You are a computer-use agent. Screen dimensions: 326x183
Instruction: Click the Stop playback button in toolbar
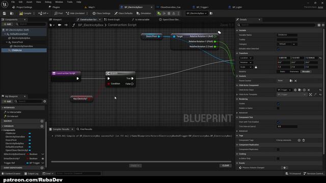tap(169, 13)
